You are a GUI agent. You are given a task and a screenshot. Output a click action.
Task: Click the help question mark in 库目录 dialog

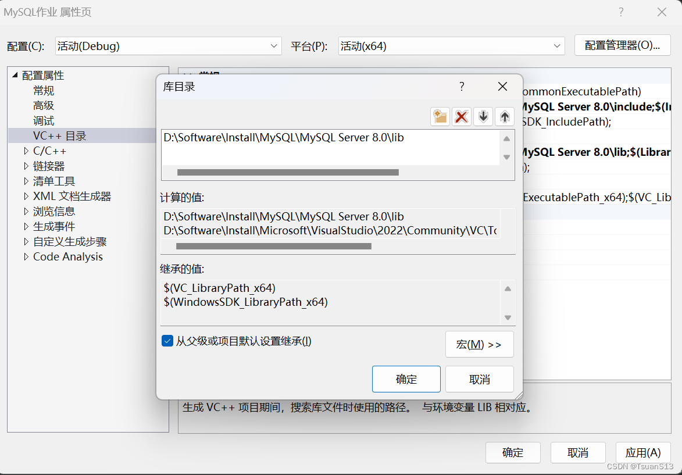pyautogui.click(x=462, y=87)
